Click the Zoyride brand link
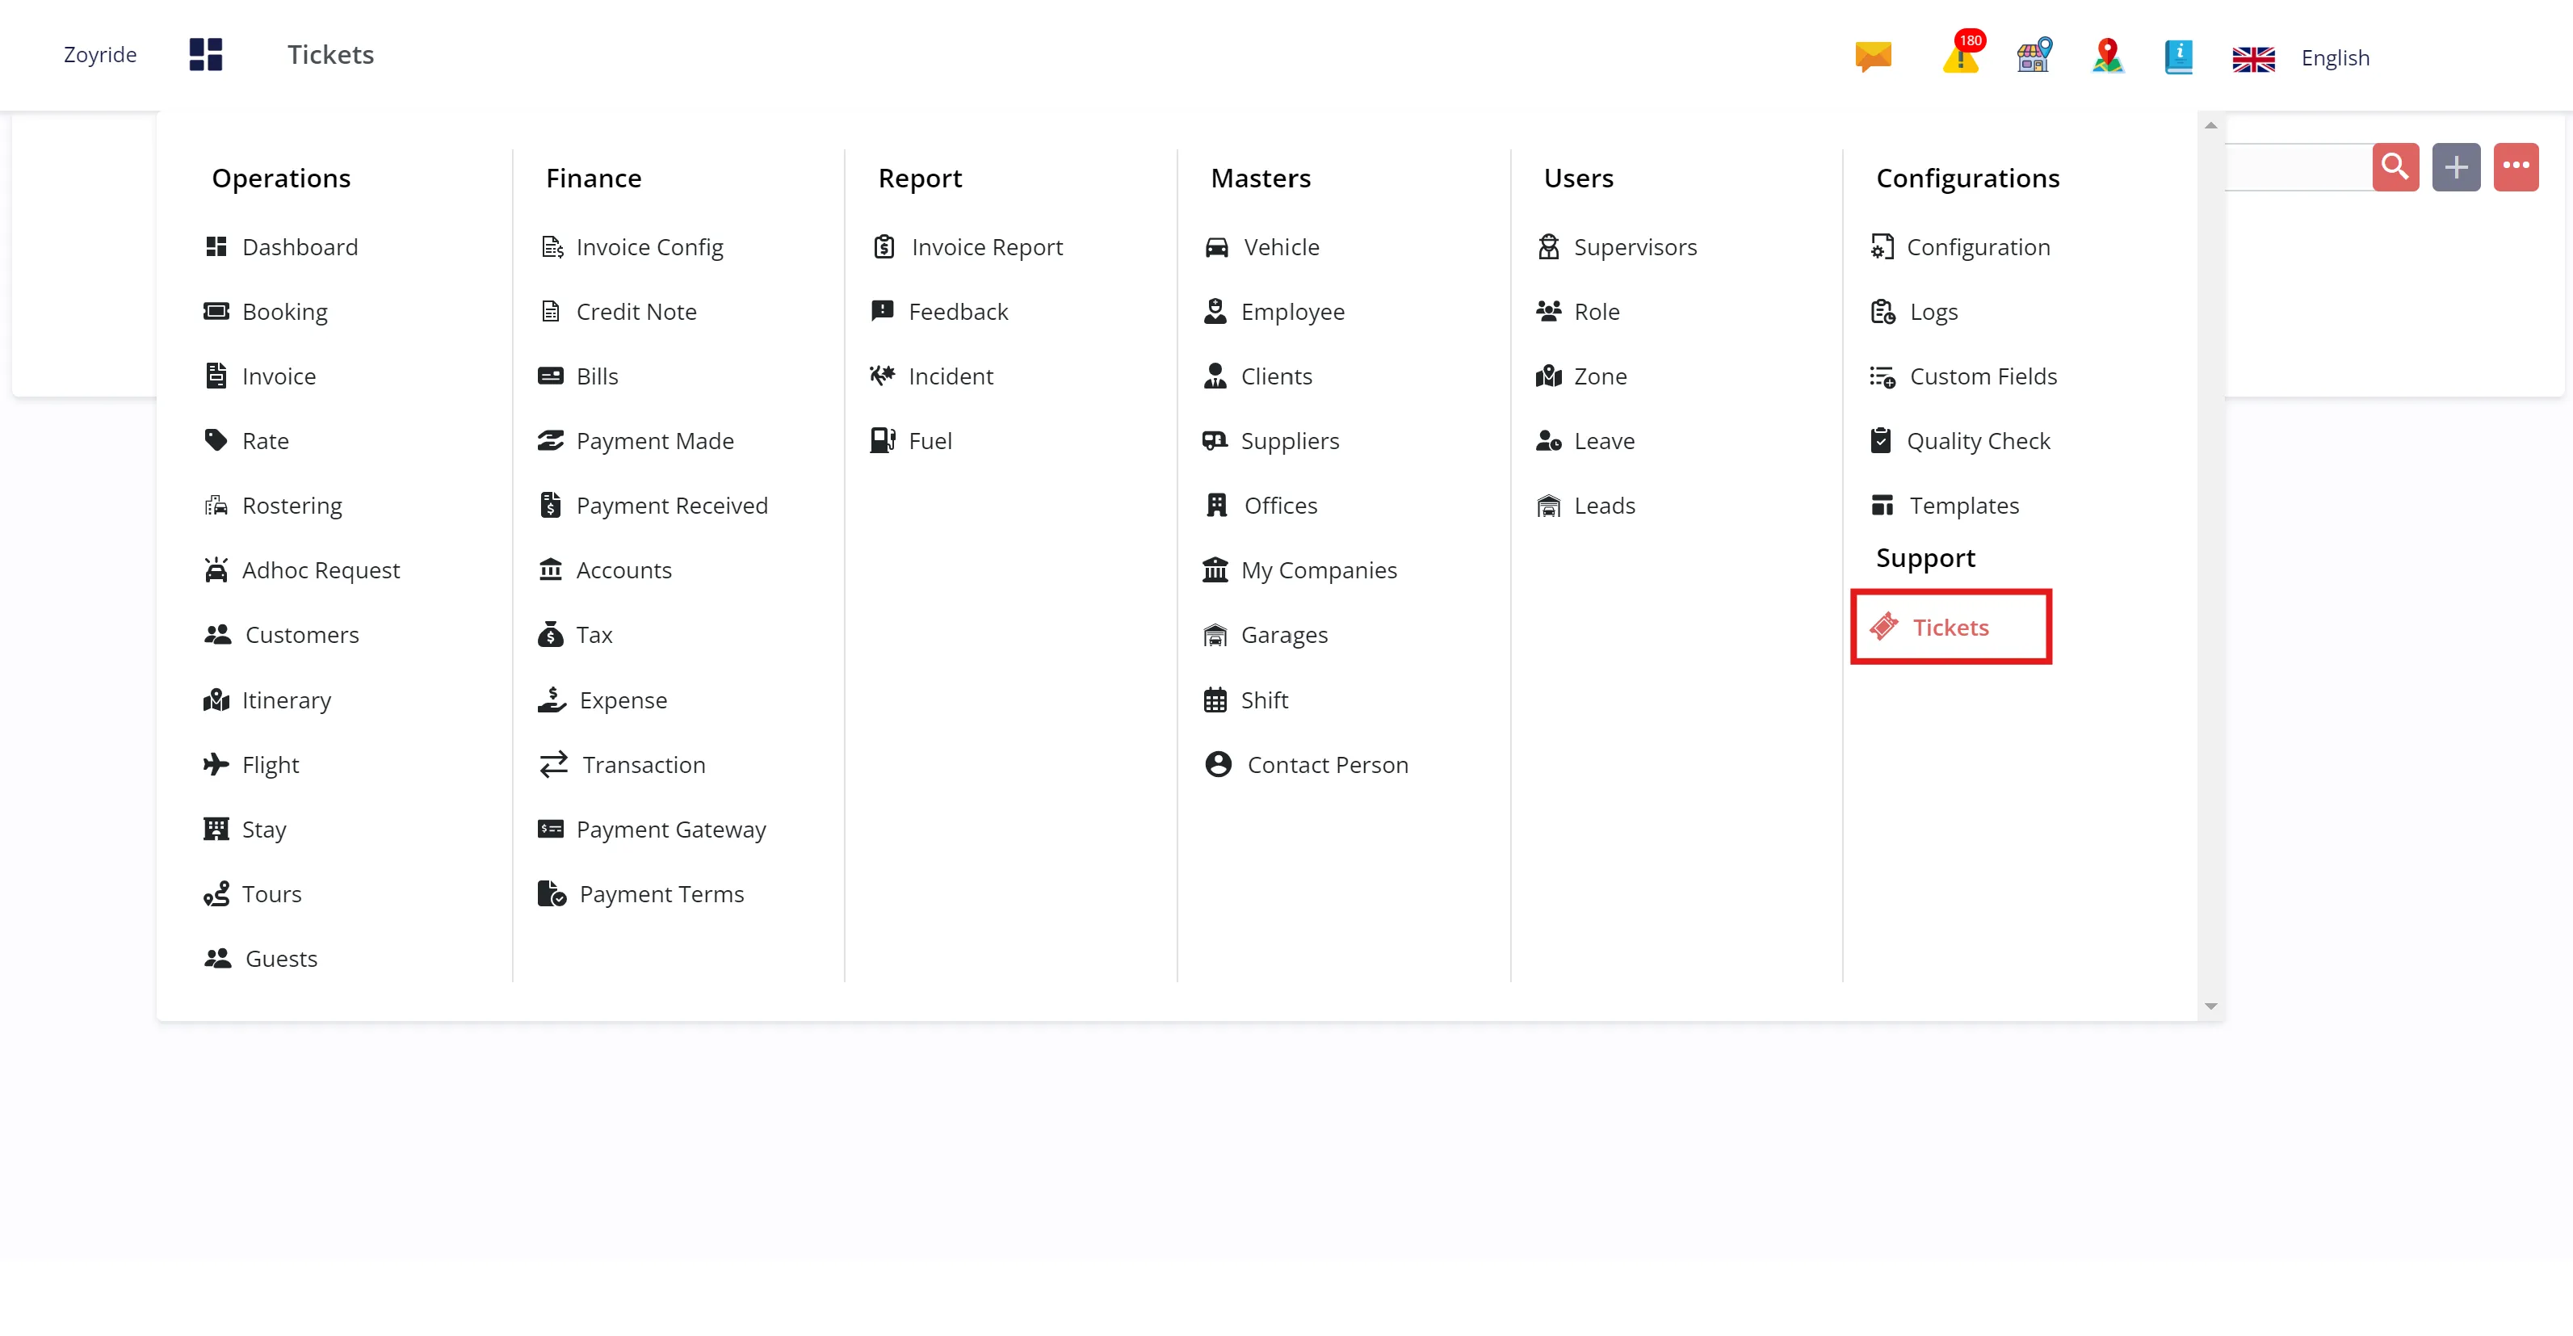 click(100, 54)
